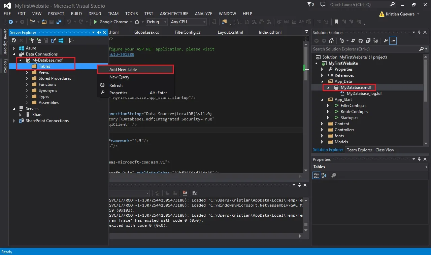Image resolution: width=431 pixels, height=255 pixels.
Task: Open Properties wrench icon in Solution Explorer toolbar
Action: [x=386, y=41]
